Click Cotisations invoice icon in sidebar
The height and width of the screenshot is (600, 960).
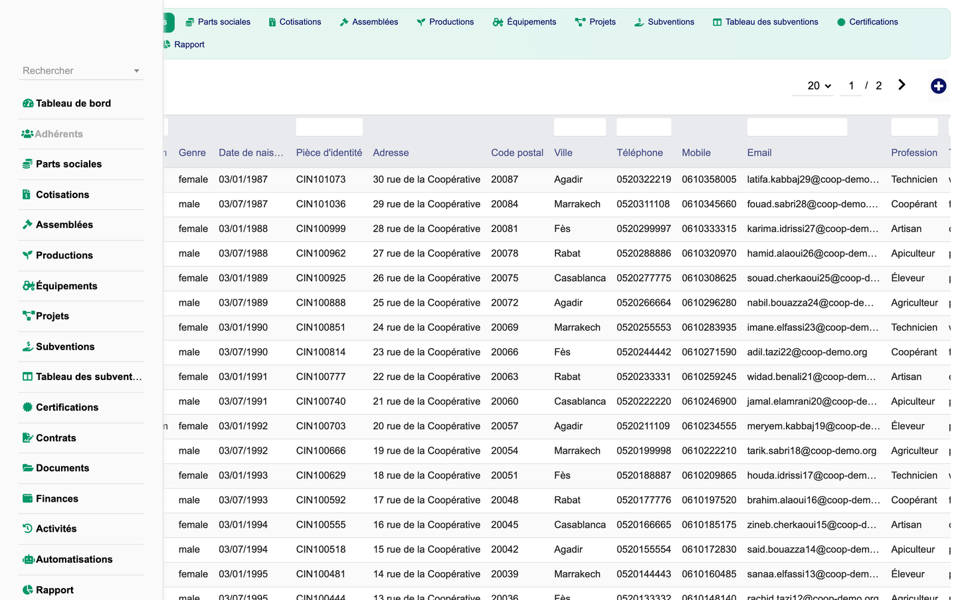click(x=27, y=195)
